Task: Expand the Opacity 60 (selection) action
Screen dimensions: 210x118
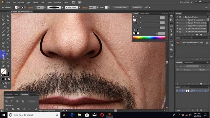Action: [x=186, y=20]
